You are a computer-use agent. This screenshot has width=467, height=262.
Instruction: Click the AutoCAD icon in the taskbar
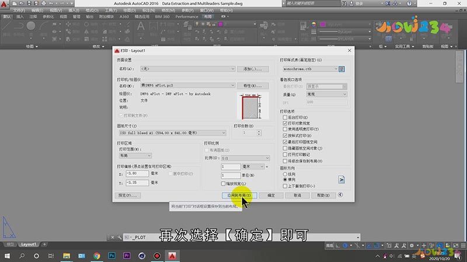[172, 256]
